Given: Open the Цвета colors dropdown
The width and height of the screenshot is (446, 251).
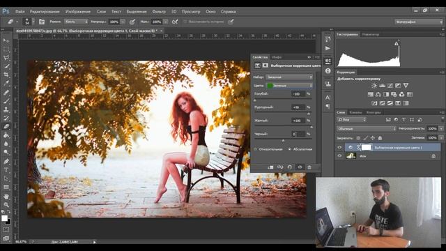Looking at the screenshot, I should (x=289, y=85).
